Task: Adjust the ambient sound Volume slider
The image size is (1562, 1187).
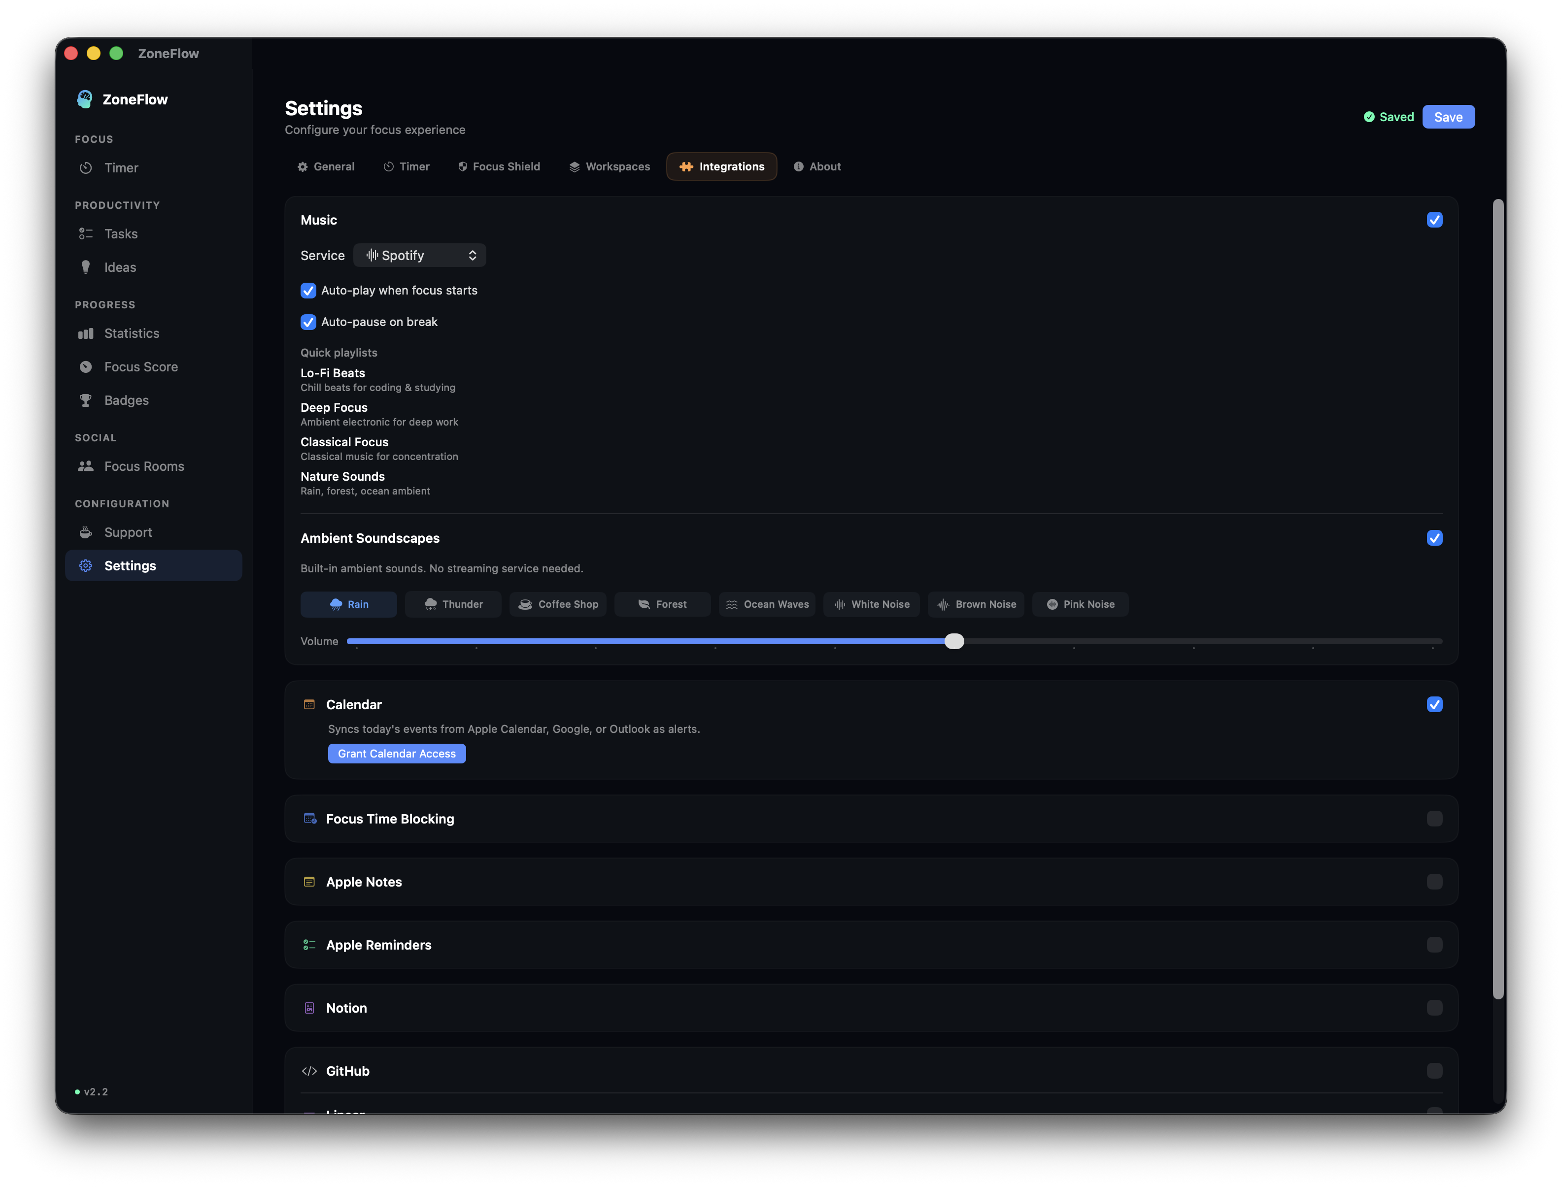Action: 955,641
